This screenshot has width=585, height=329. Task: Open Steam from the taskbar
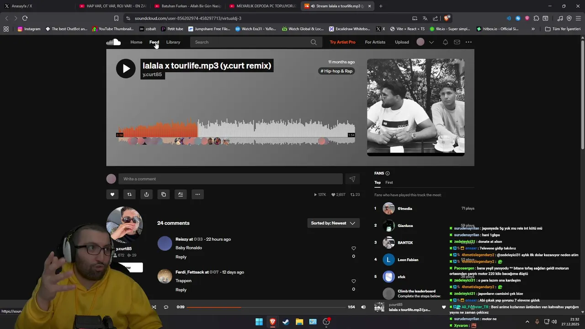coord(286,322)
